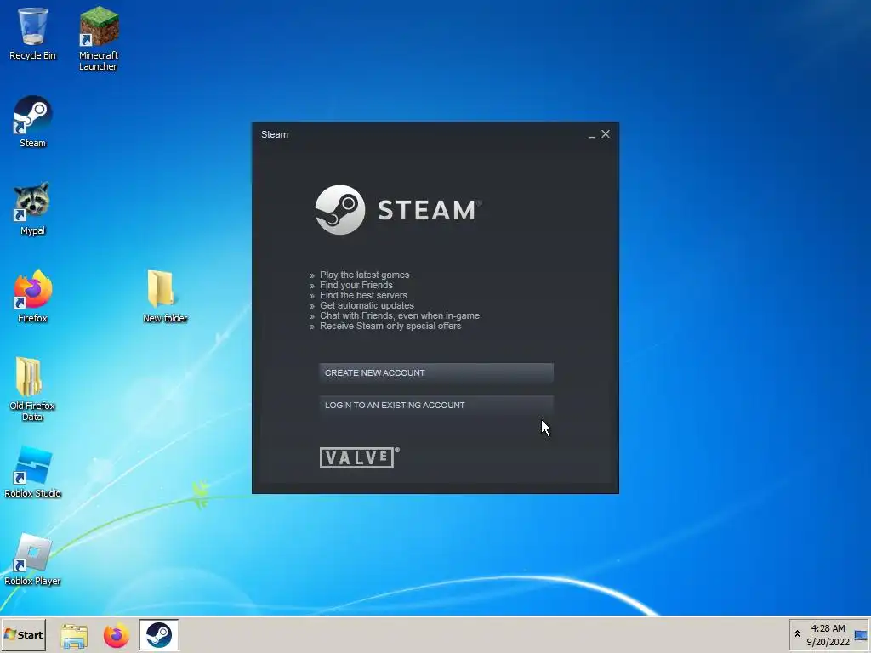Close the Steam window
Screen dimensions: 871x653
(606, 133)
